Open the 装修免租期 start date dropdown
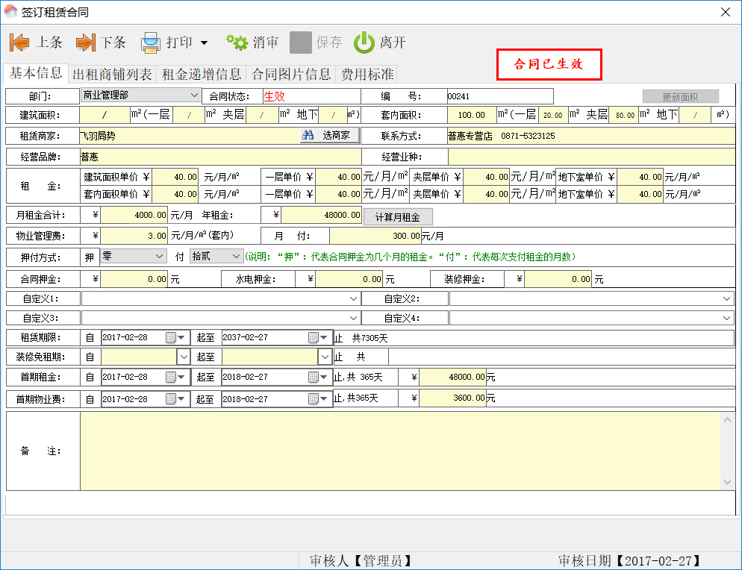 (183, 357)
